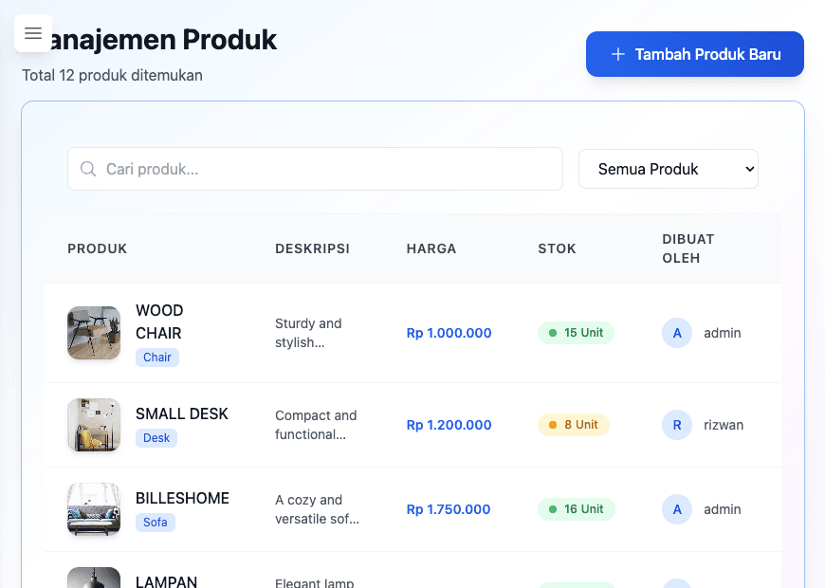
Task: Click the 15 Unit stock badge
Action: click(x=576, y=333)
